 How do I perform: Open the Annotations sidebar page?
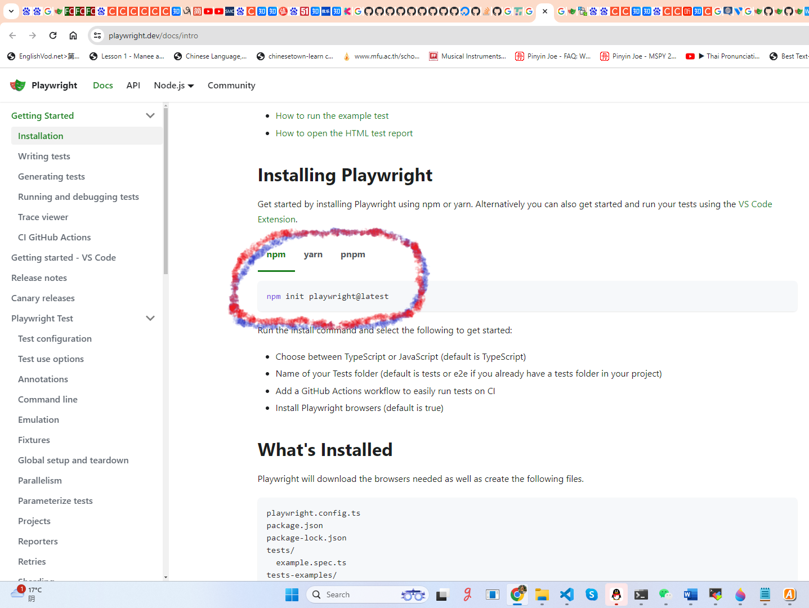(43, 379)
